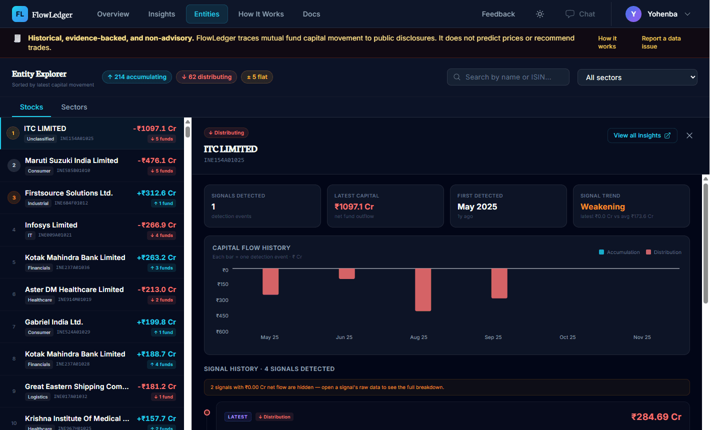Filter by 5 flat chip
The image size is (710, 430).
257,77
